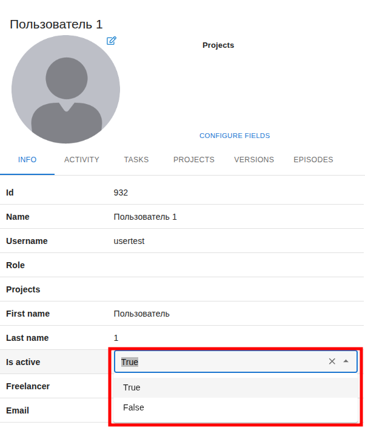
Task: Click the Id value 932
Action: pyautogui.click(x=121, y=193)
